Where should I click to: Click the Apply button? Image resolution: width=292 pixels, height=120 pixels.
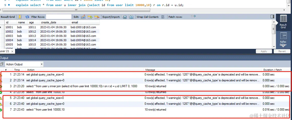pyautogui.click(x=264, y=51)
